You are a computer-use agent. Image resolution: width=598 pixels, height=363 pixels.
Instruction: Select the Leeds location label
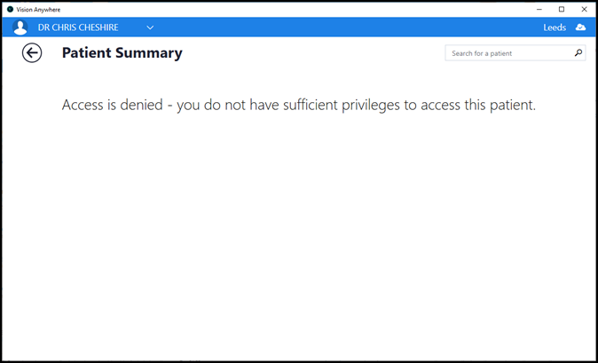tap(555, 28)
